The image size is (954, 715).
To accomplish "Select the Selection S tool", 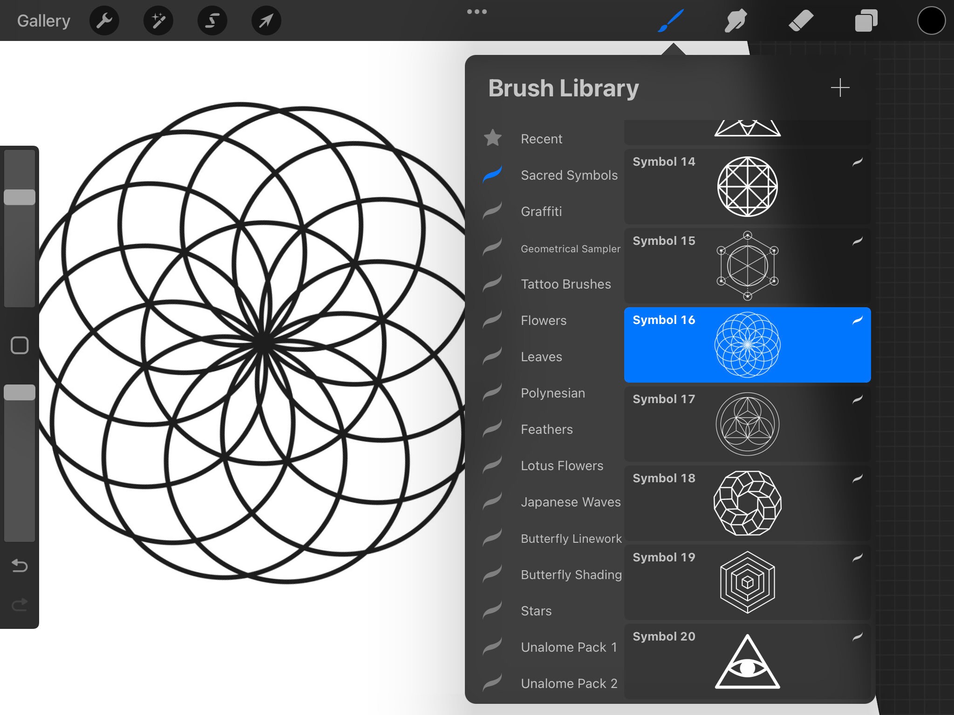I will [x=212, y=20].
